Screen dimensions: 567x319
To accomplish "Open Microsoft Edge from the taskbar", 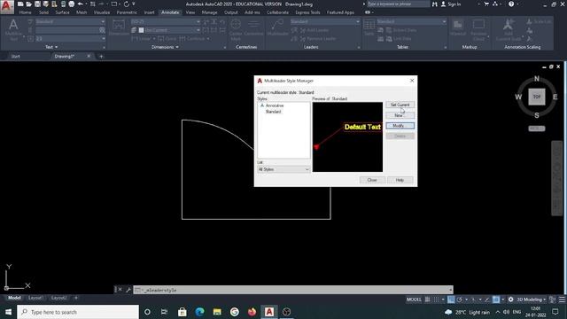I will tap(199, 312).
